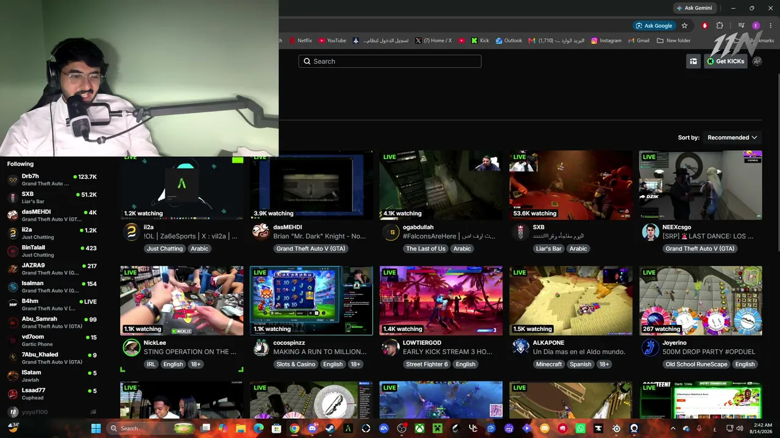Open Chrome's three-dot menu
Viewport: 780px width, 438px height.
pos(771,26)
